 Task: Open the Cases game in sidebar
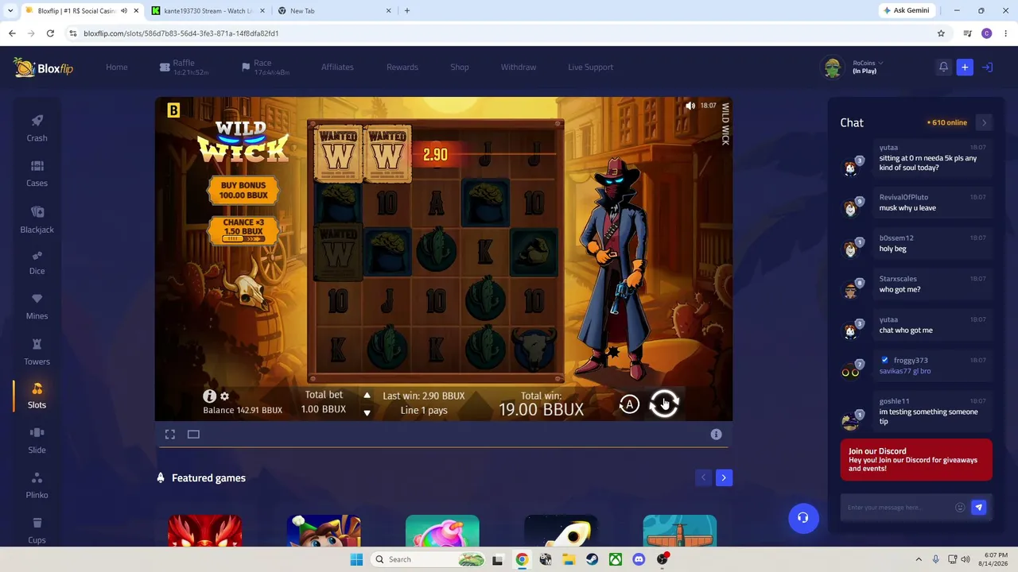coord(37,173)
